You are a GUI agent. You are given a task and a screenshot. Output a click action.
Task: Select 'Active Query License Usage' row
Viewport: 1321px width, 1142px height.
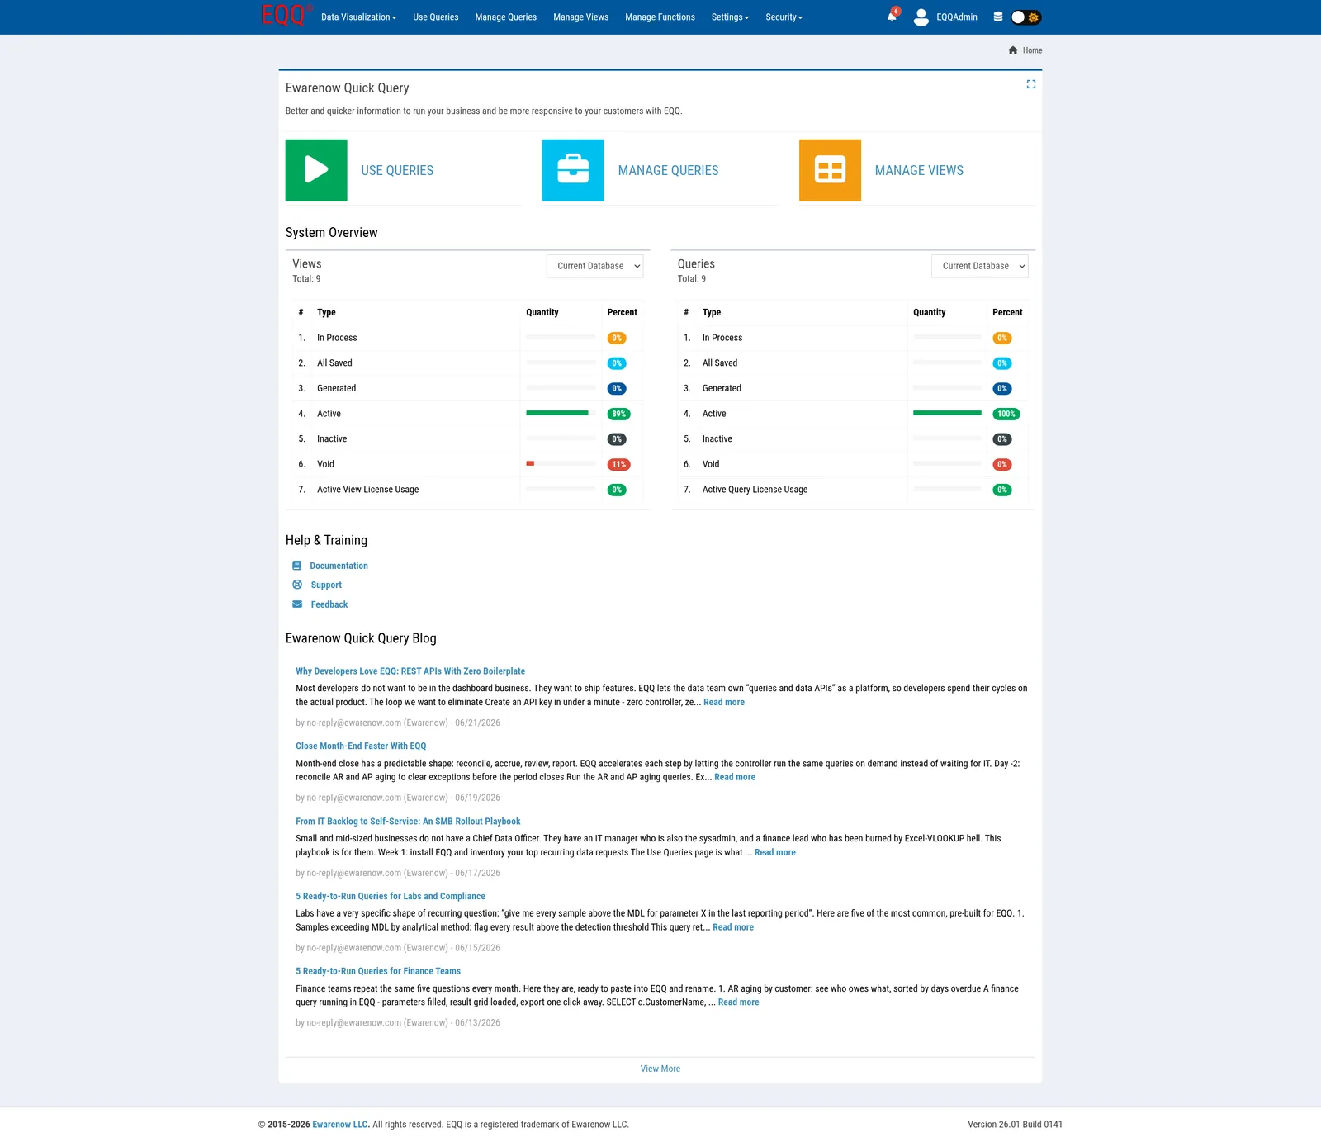tap(853, 490)
